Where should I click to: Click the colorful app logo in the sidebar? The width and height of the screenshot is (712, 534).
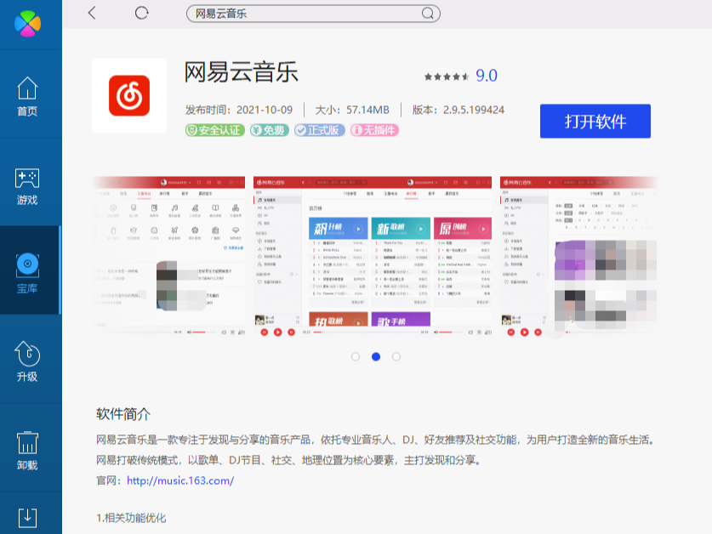[28, 24]
